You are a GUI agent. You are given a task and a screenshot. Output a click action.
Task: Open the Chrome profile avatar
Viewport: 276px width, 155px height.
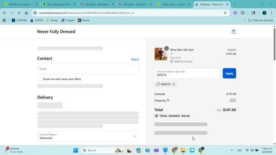264,13
